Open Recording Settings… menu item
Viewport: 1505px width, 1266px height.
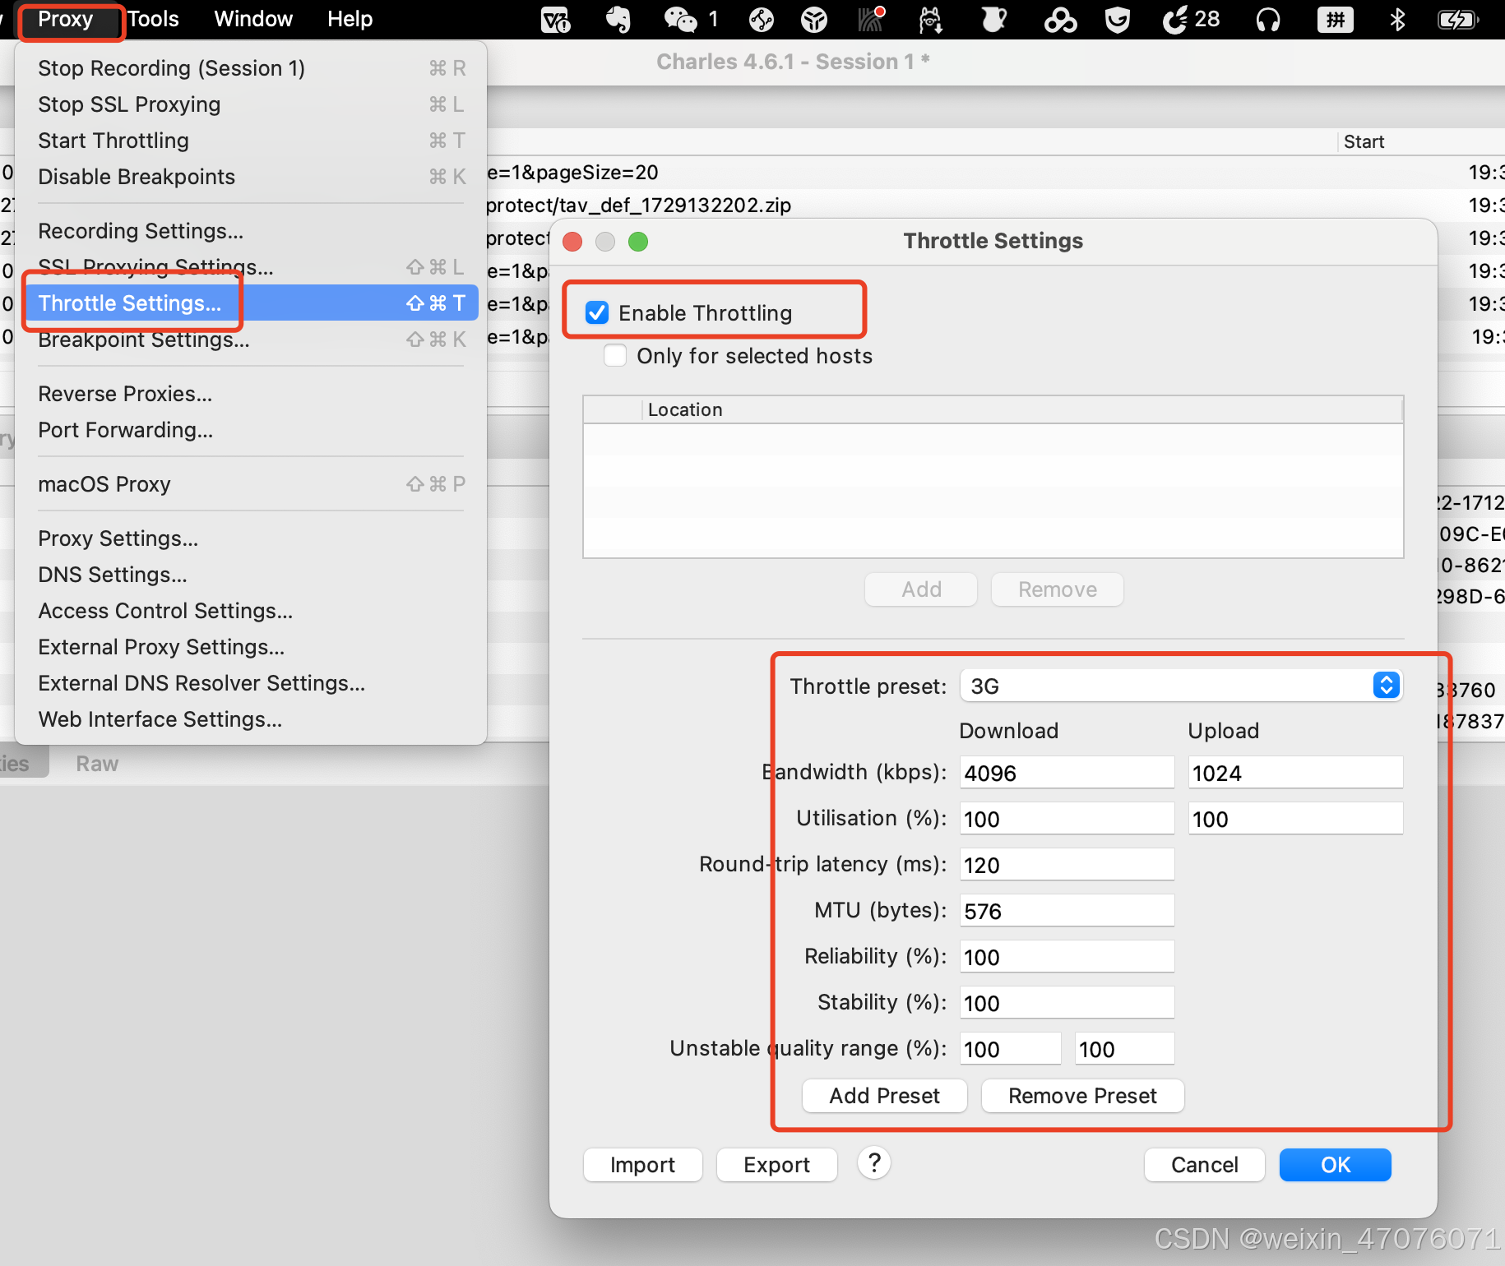point(251,231)
